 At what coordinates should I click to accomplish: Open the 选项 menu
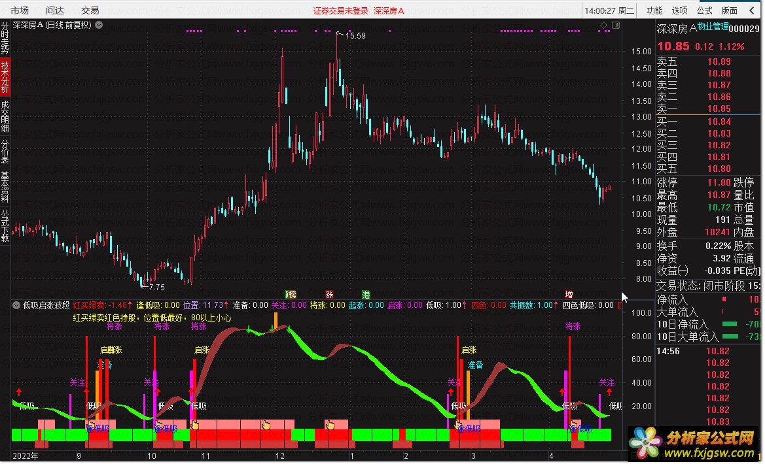coord(680,10)
